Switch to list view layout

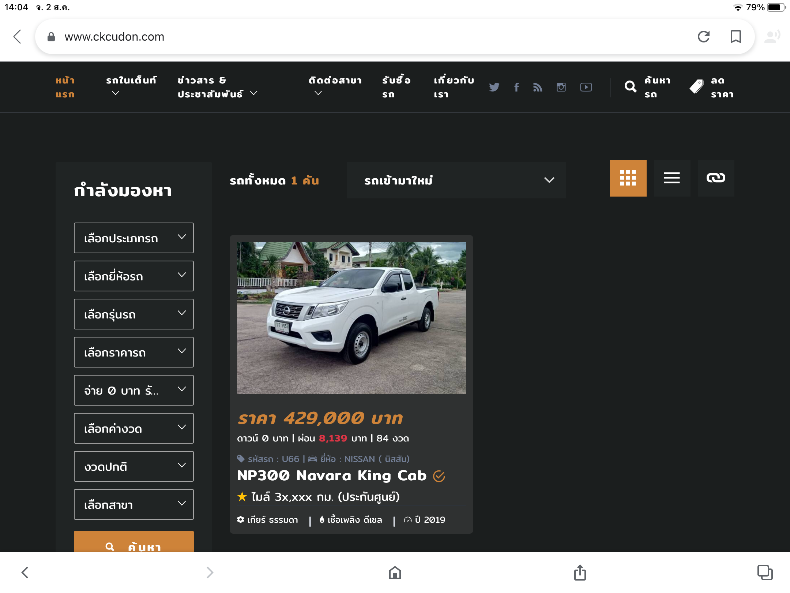pyautogui.click(x=672, y=178)
